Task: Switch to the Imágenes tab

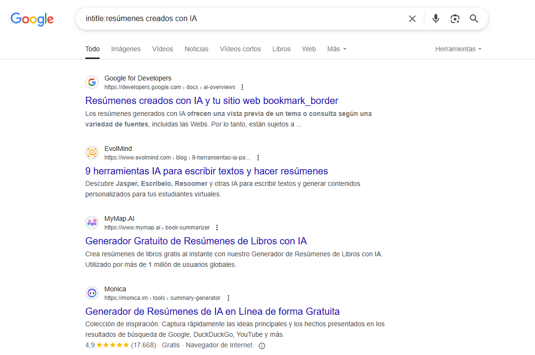Action: point(126,49)
